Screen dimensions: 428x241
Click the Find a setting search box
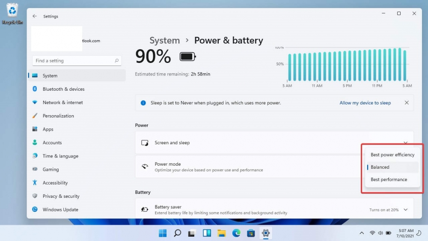coord(73,61)
